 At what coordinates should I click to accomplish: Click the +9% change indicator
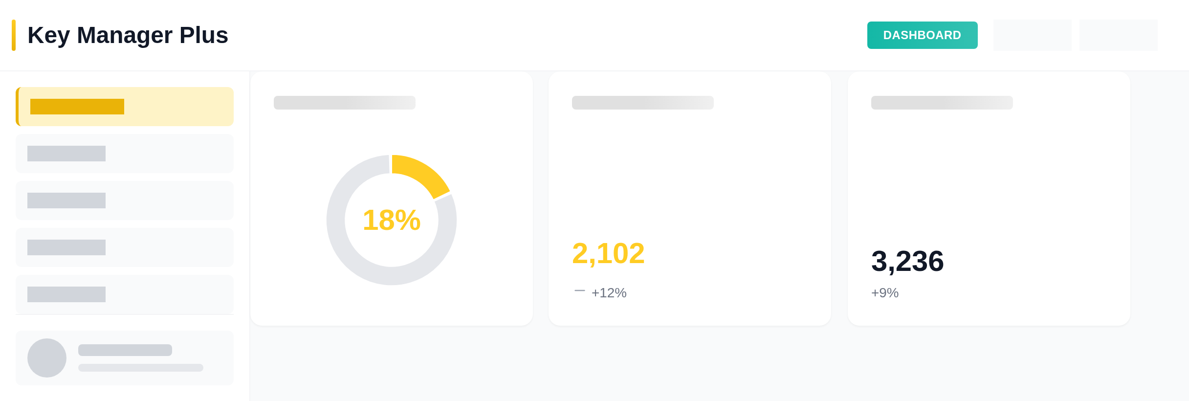coord(885,292)
